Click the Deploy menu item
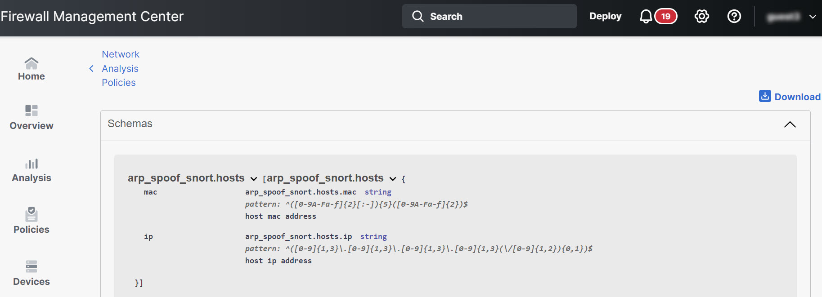This screenshot has height=297, width=822. pyautogui.click(x=605, y=16)
